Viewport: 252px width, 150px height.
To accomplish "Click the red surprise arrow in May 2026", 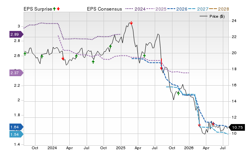I will pyautogui.click(x=213, y=124).
